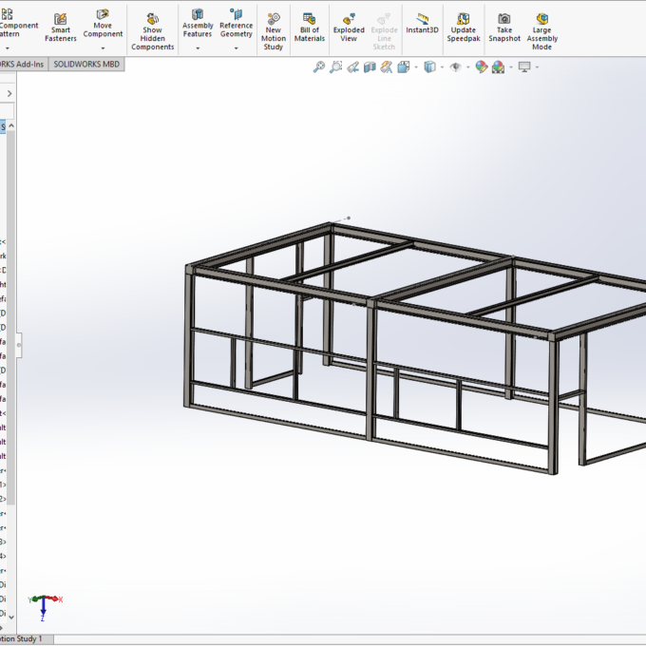Viewport: 646px width, 646px height.
Task: Start a New Motion Study
Action: tap(274, 32)
